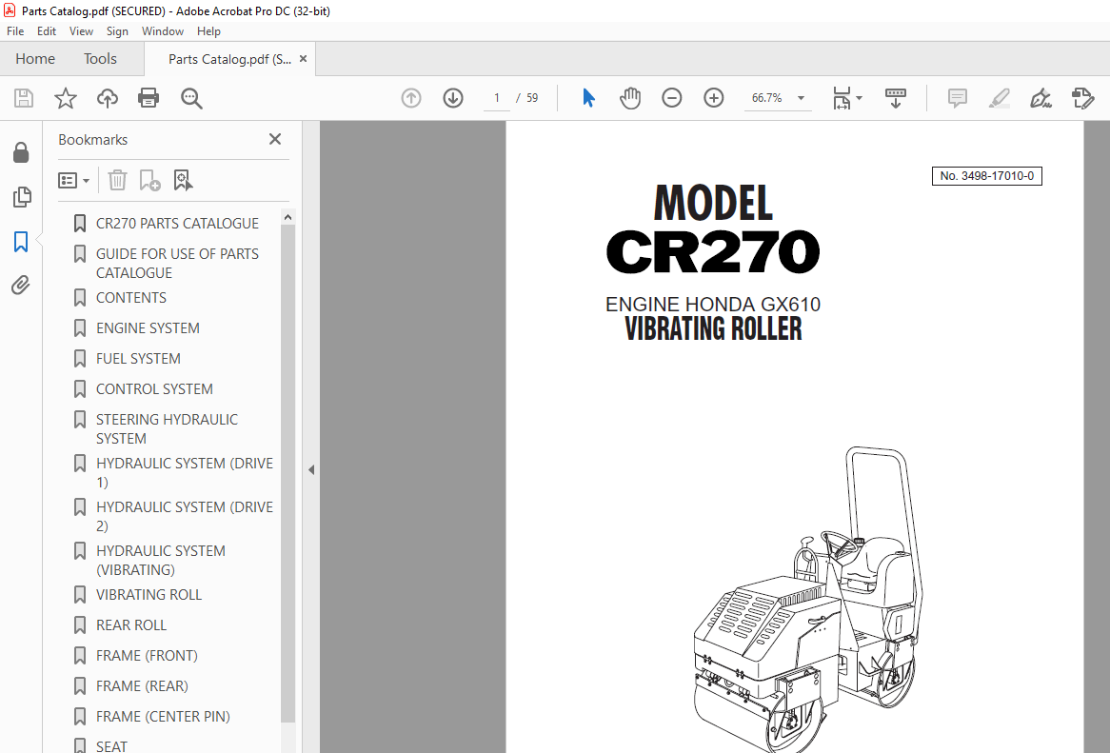Go to previous page arrow

[411, 98]
